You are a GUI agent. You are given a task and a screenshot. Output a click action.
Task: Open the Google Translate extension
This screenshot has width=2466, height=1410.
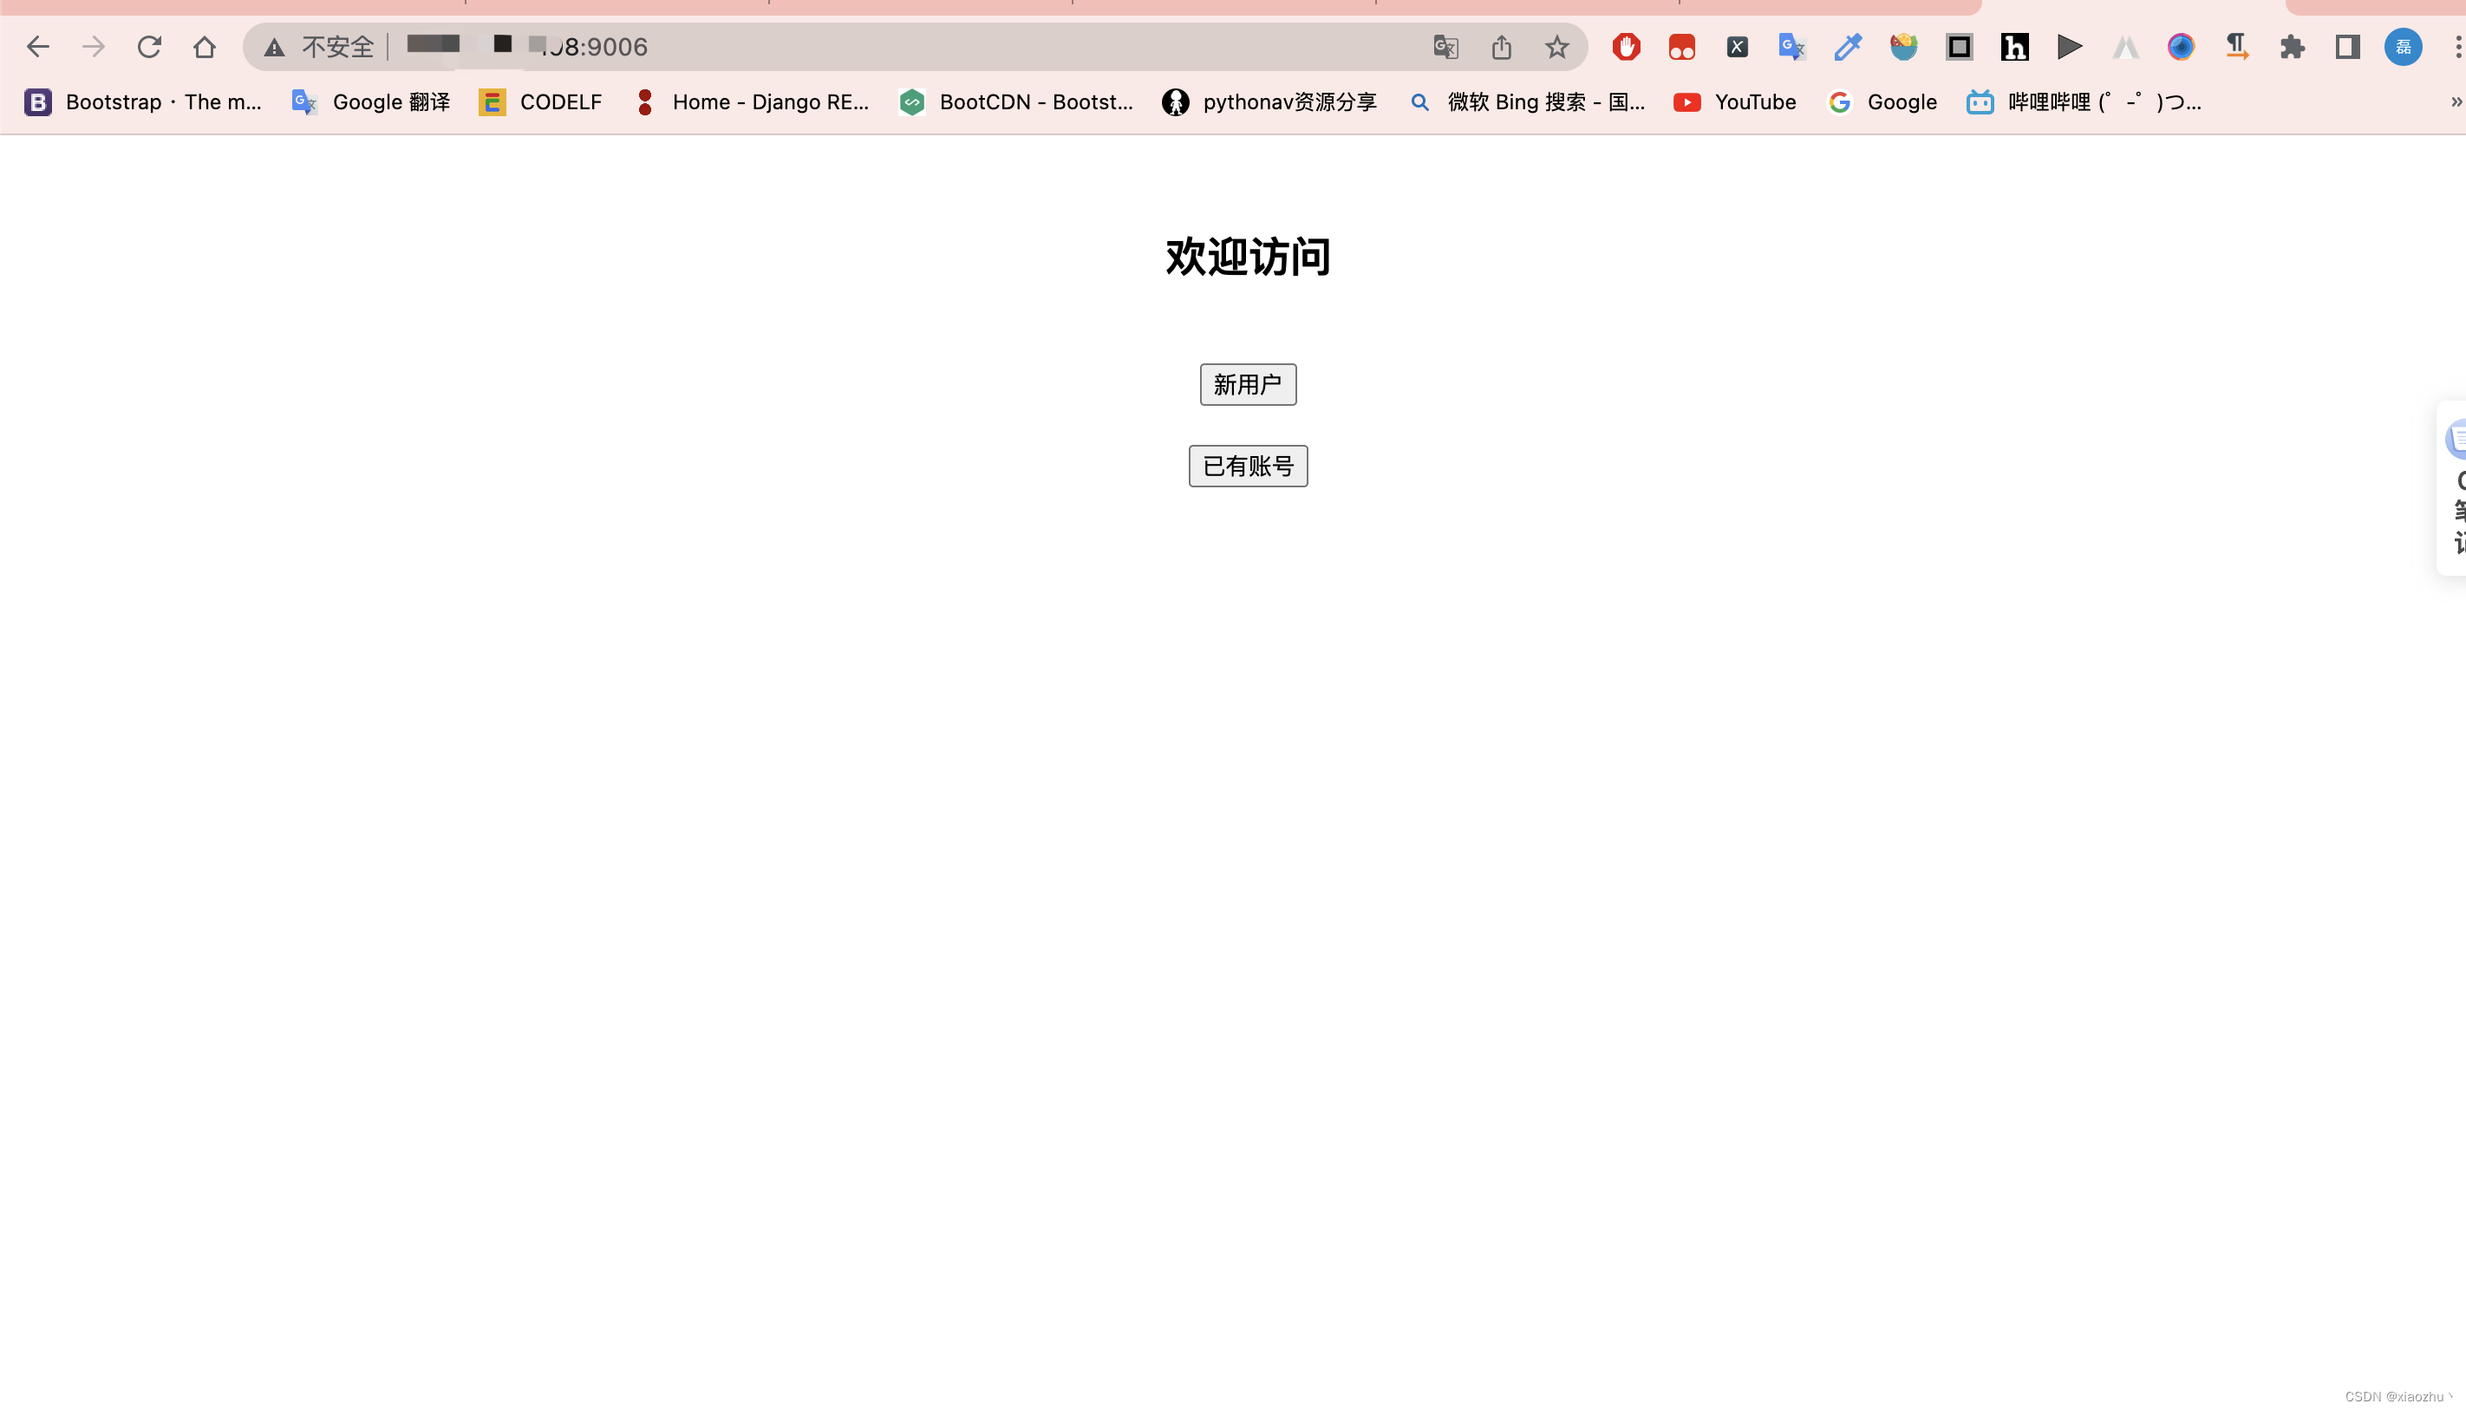pos(1791,47)
